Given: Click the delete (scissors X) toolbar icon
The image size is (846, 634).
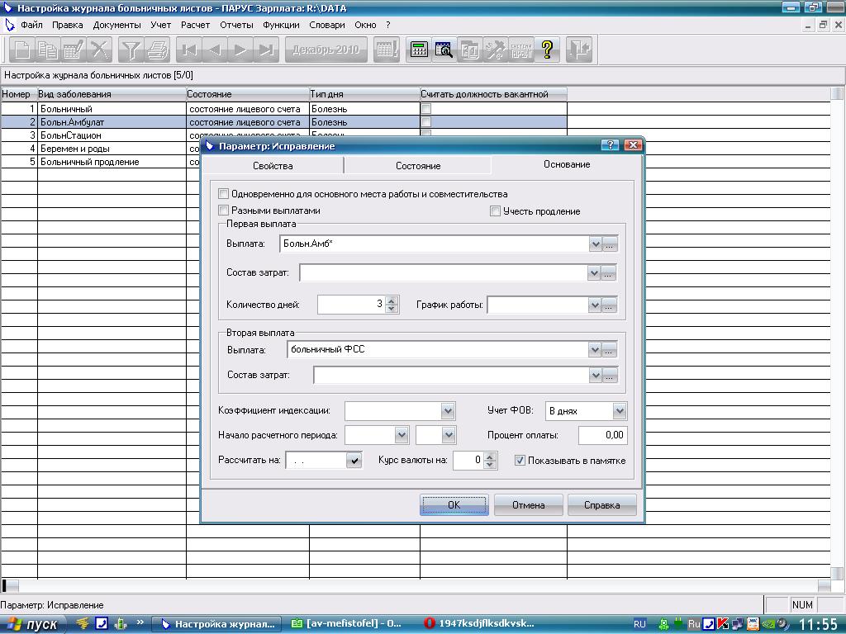Looking at the screenshot, I should point(99,50).
